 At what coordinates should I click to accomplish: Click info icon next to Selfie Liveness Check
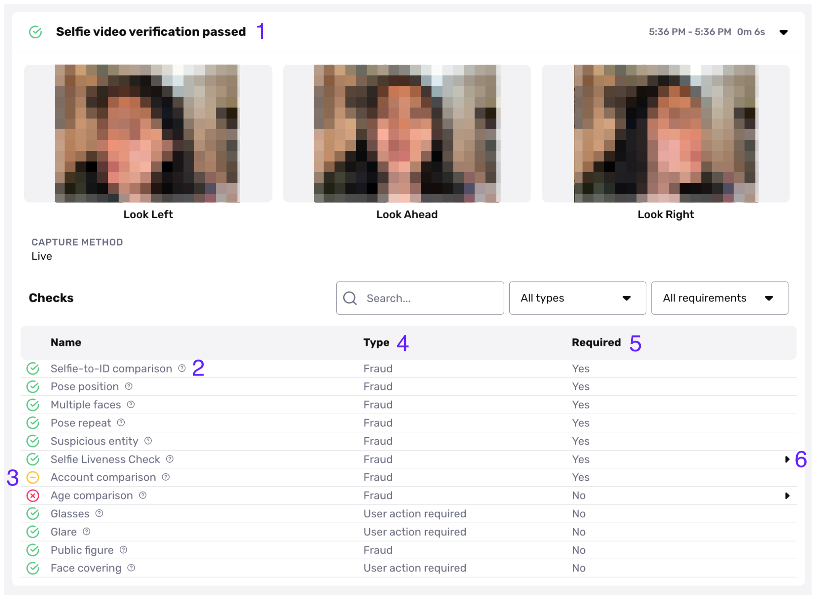170,459
